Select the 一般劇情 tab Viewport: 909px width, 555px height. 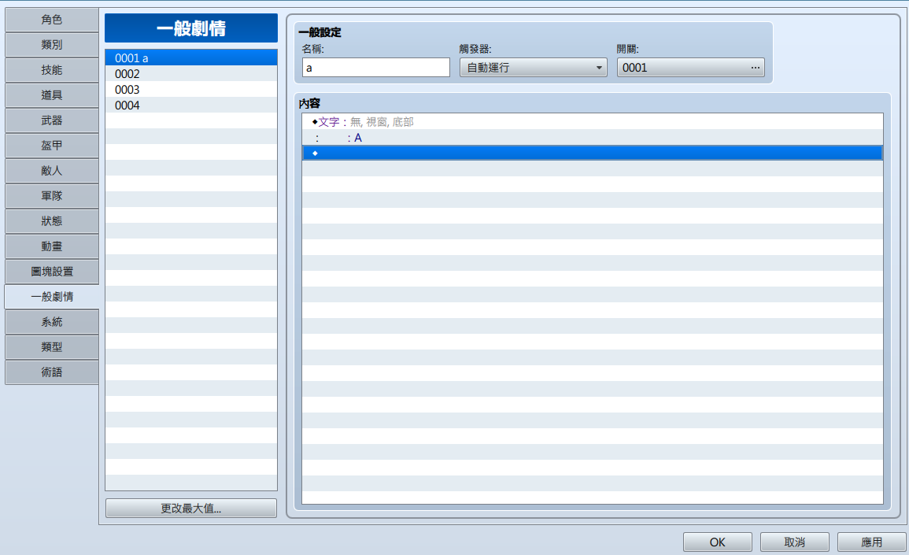click(x=52, y=297)
